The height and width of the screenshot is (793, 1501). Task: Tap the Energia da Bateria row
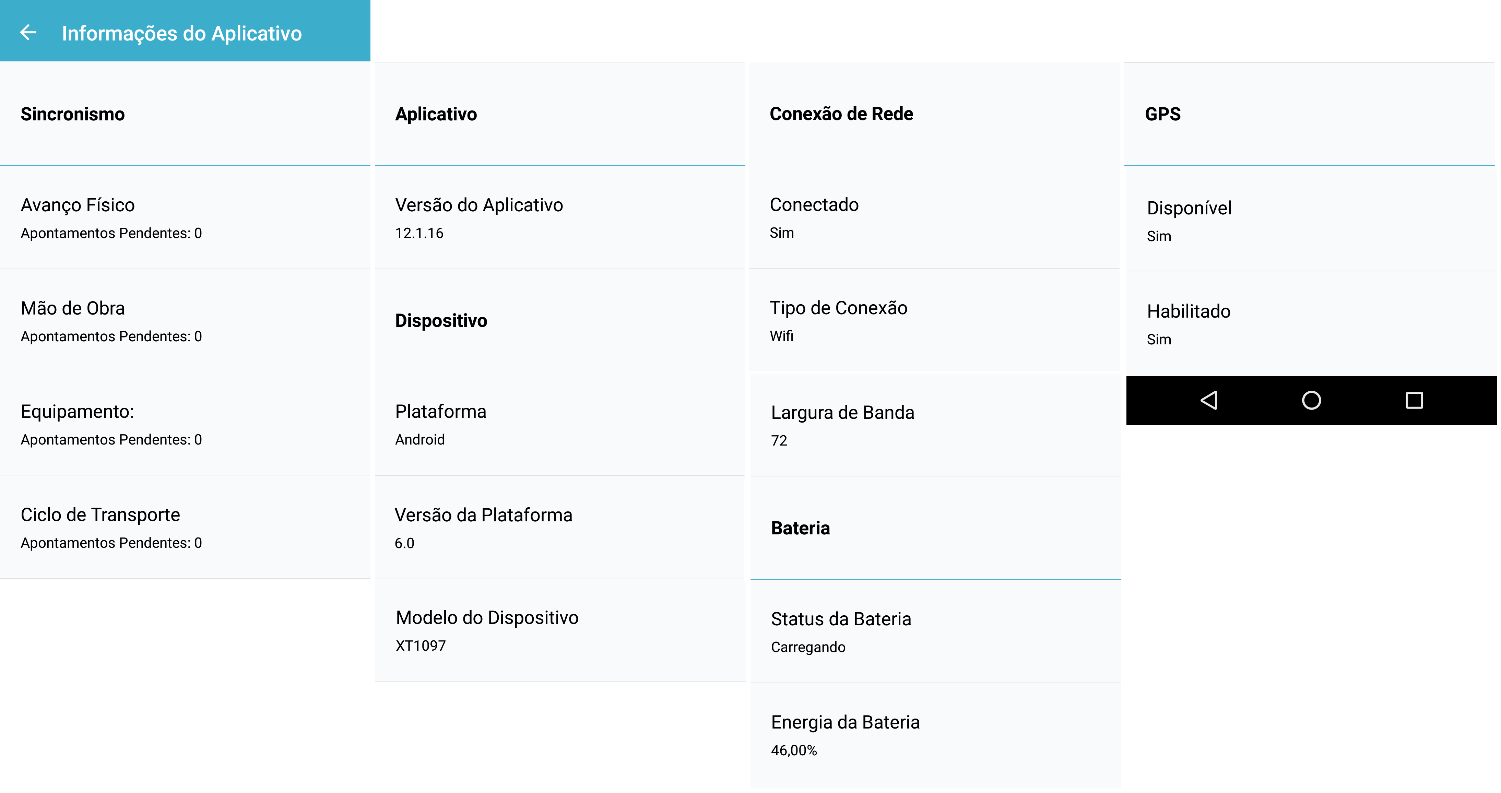point(935,735)
